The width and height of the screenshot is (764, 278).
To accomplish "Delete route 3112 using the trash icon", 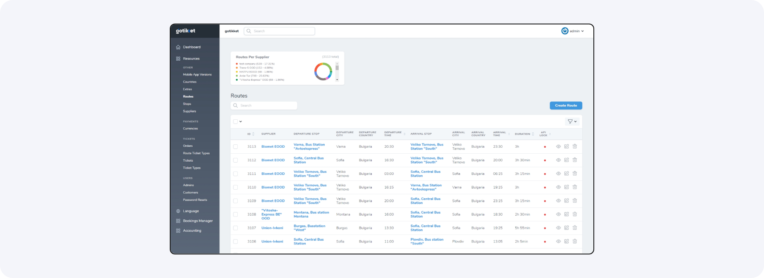I will tap(575, 160).
